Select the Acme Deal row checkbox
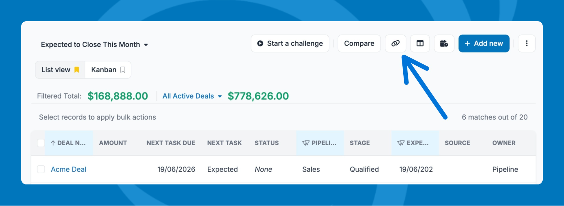This screenshot has width=564, height=206. pos(41,169)
